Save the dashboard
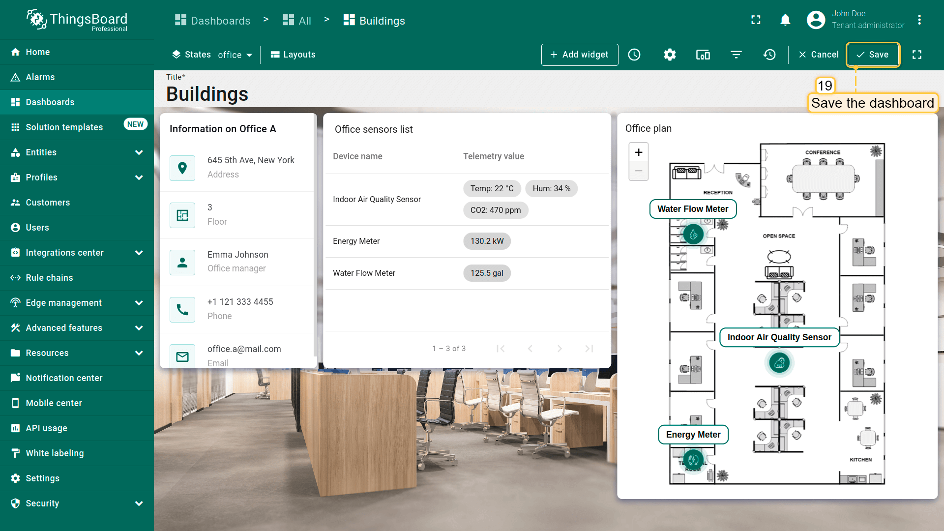Image resolution: width=944 pixels, height=531 pixels. pyautogui.click(x=873, y=55)
